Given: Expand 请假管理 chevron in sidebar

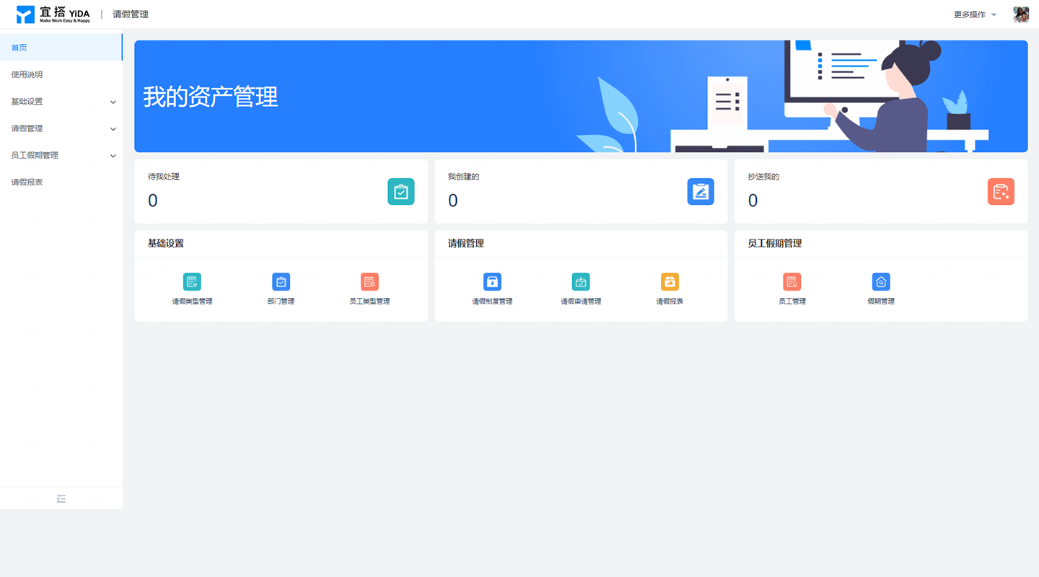Looking at the screenshot, I should coord(113,129).
